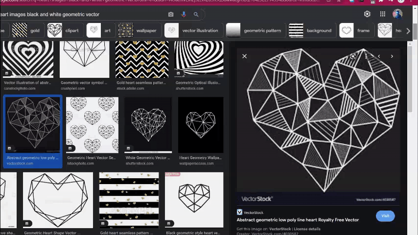
Task: Open the Google apps grid
Action: (383, 14)
